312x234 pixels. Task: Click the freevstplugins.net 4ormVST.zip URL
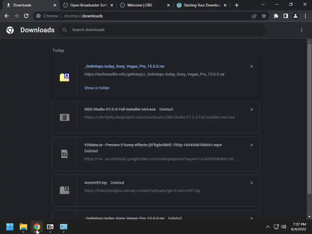point(142,191)
